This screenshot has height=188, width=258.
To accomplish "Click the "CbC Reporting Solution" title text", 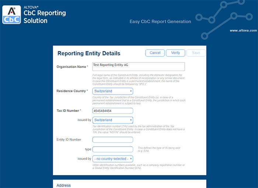I will pos(45,17).
